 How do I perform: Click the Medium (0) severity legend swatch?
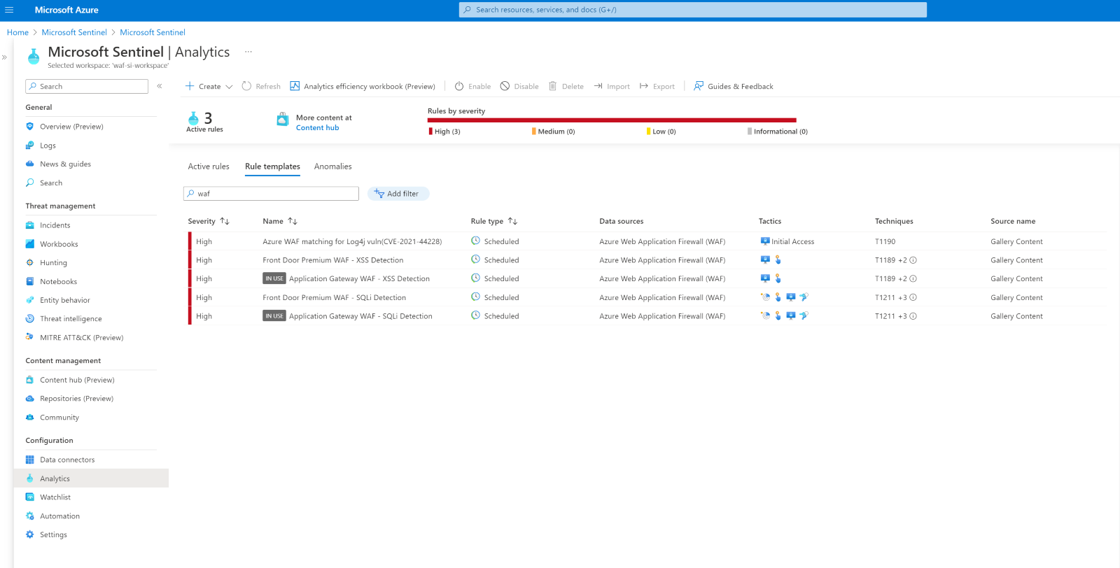click(534, 132)
